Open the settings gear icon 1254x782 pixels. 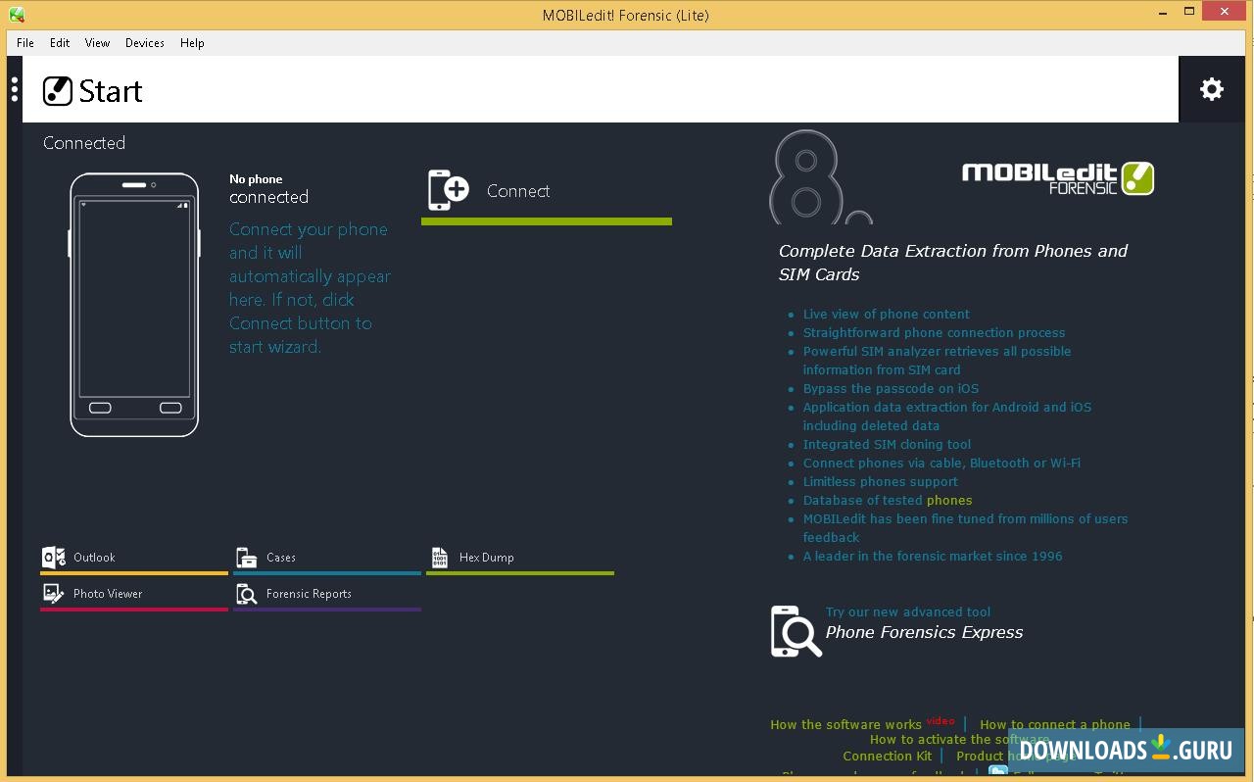pyautogui.click(x=1212, y=89)
